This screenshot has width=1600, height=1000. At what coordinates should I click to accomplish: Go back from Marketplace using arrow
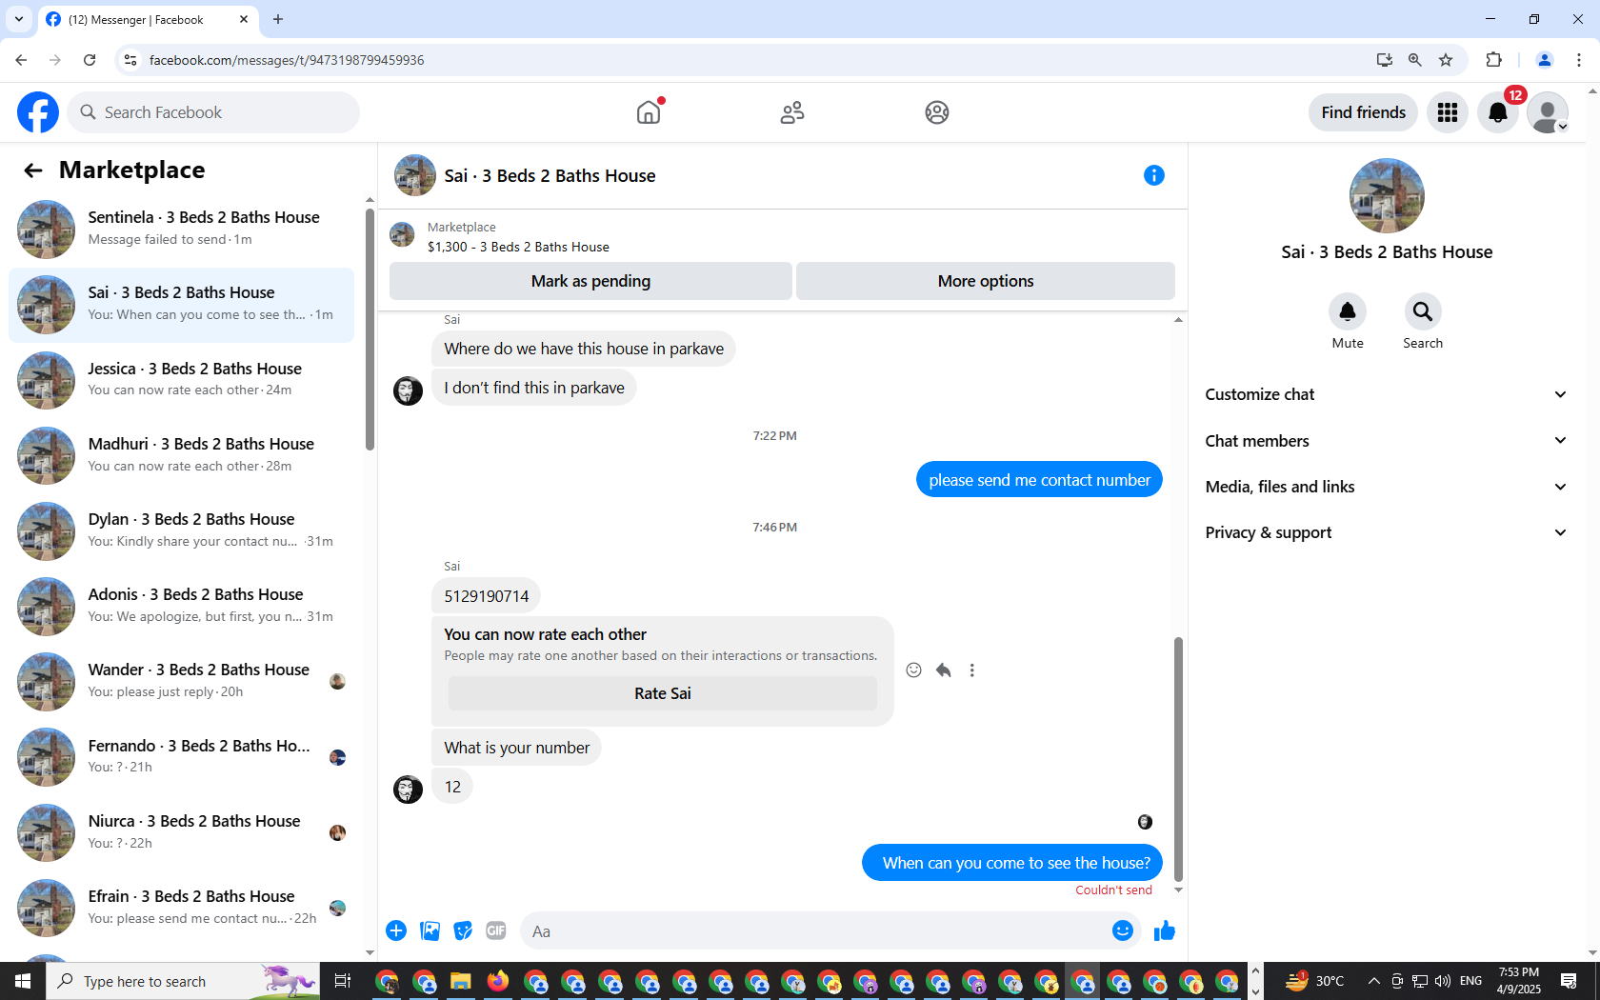coord(33,170)
